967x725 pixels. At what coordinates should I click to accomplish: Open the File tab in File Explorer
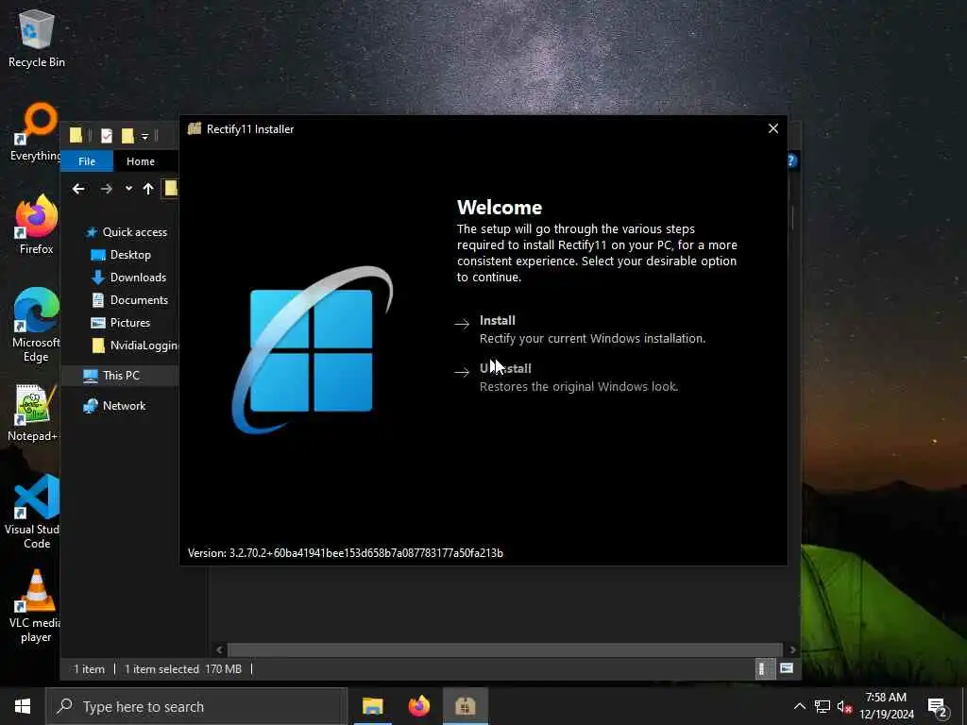[87, 161]
